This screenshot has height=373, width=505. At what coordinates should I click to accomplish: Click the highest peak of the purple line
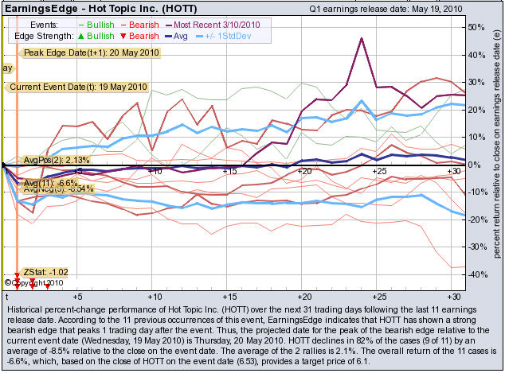tap(362, 37)
